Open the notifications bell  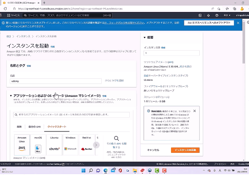209,15
